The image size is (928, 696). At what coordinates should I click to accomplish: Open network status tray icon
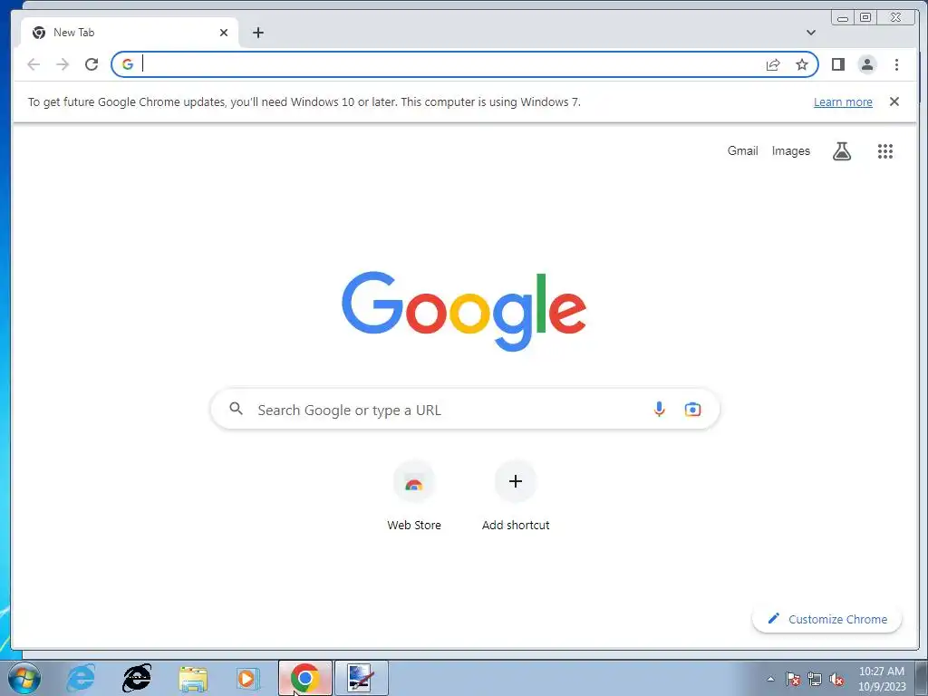(815, 679)
